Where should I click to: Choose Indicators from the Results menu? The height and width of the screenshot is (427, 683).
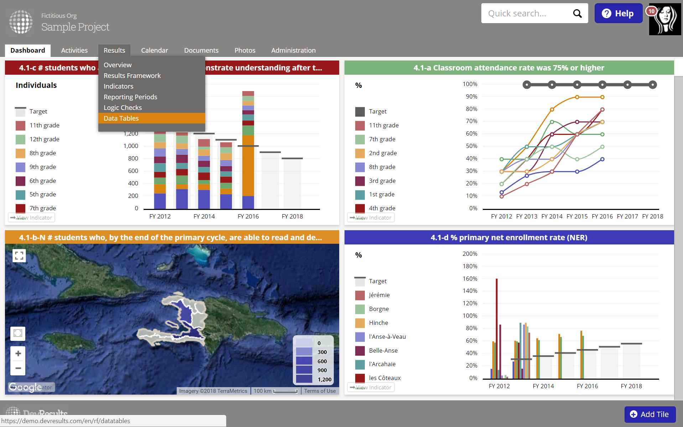click(x=152, y=86)
